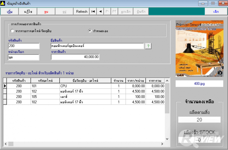The image size is (228, 150).
Task: Click part code 101 cell
Action: (45, 86)
